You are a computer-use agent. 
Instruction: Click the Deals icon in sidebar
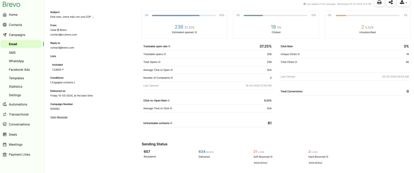point(4,135)
